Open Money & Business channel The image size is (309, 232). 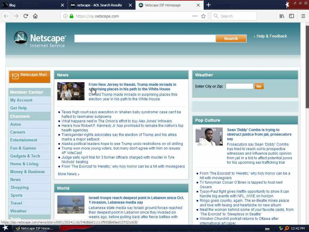tap(27, 172)
